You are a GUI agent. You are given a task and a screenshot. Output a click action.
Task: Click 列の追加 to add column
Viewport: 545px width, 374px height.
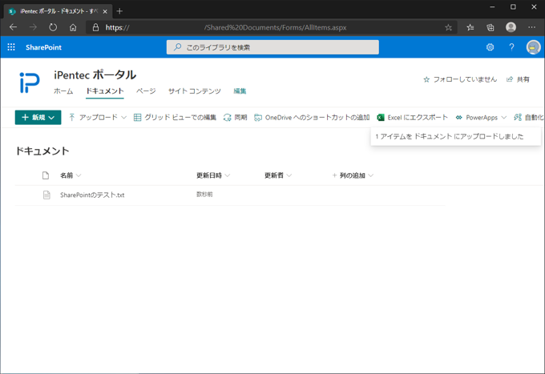coord(353,175)
